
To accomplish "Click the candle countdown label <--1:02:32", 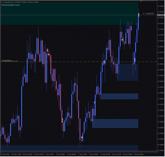I will 148,13.
